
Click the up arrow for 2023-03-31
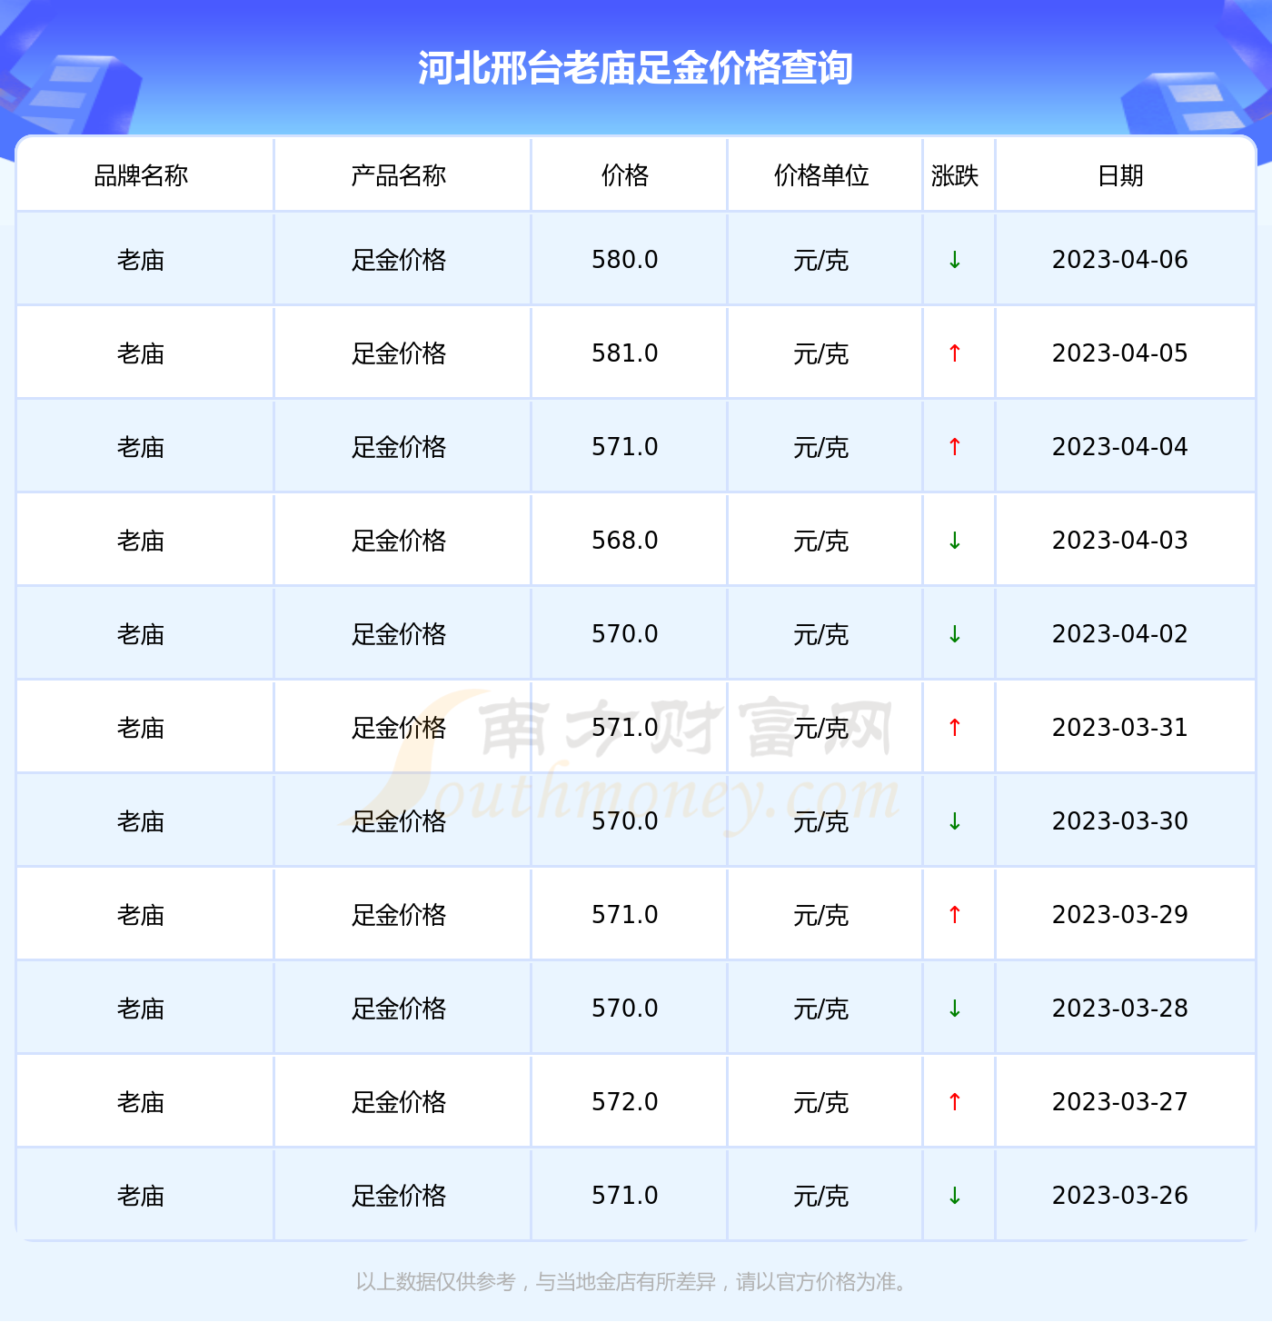point(955,728)
